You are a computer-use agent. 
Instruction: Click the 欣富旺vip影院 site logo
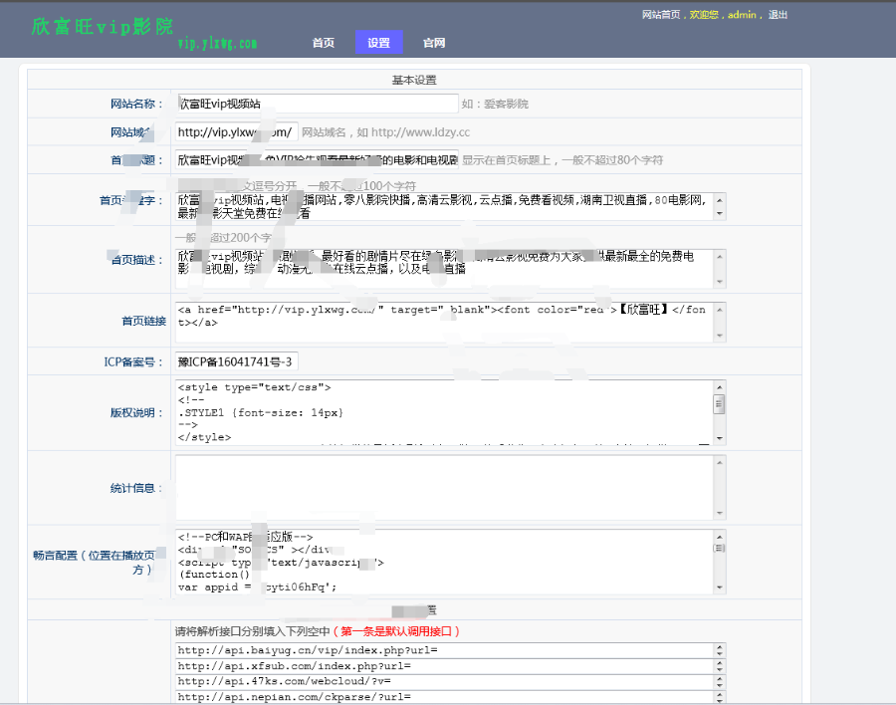click(103, 27)
